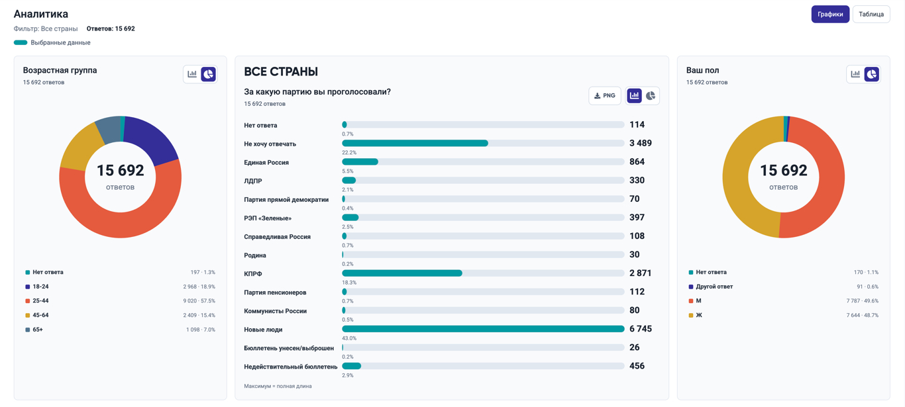Viewport: 905px width, 407px height.
Task: Click the Недействительный бюллетень label
Action: click(x=291, y=367)
